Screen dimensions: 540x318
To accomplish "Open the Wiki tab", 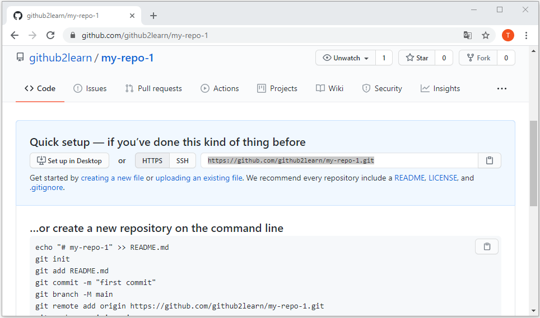I will [329, 89].
